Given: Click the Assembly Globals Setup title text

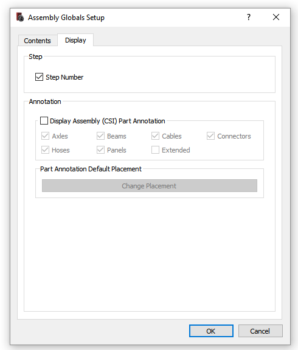Looking at the screenshot, I should coord(66,18).
